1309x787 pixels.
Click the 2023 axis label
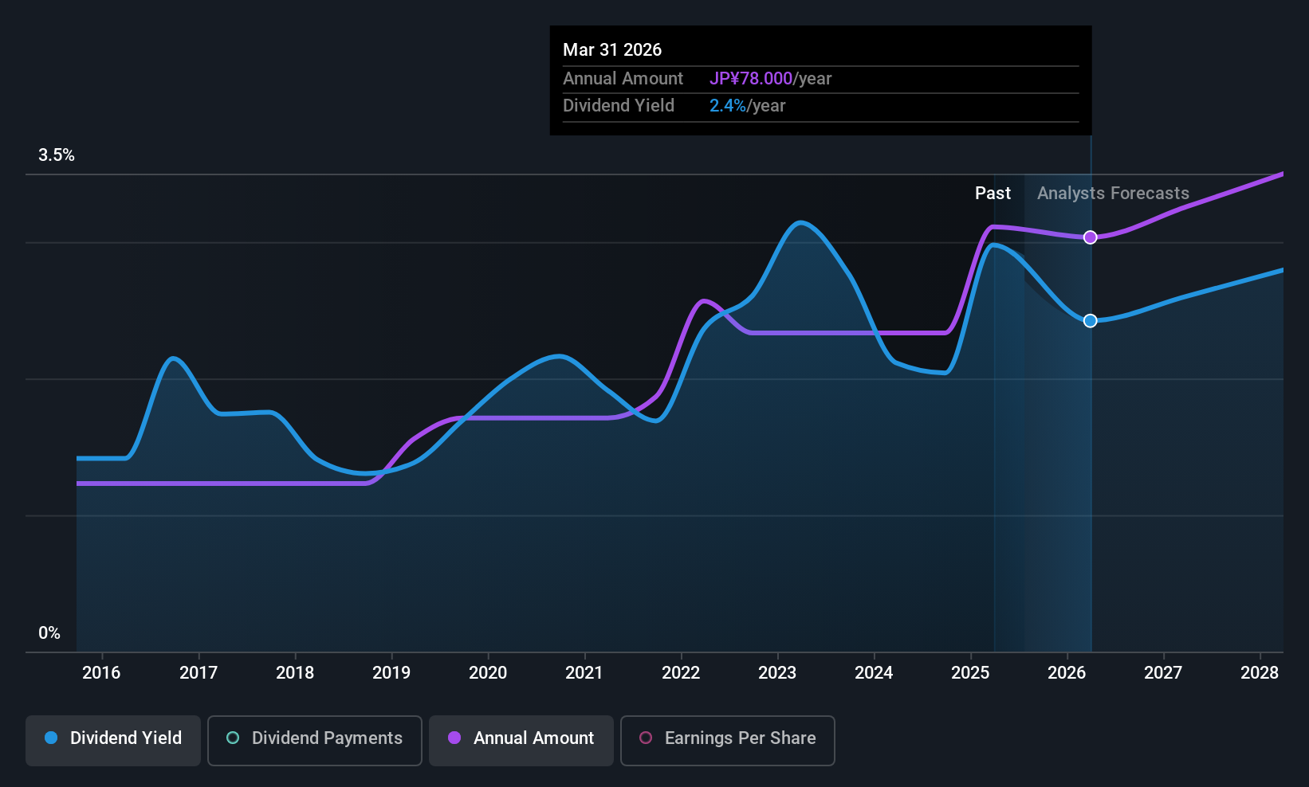pyautogui.click(x=777, y=673)
